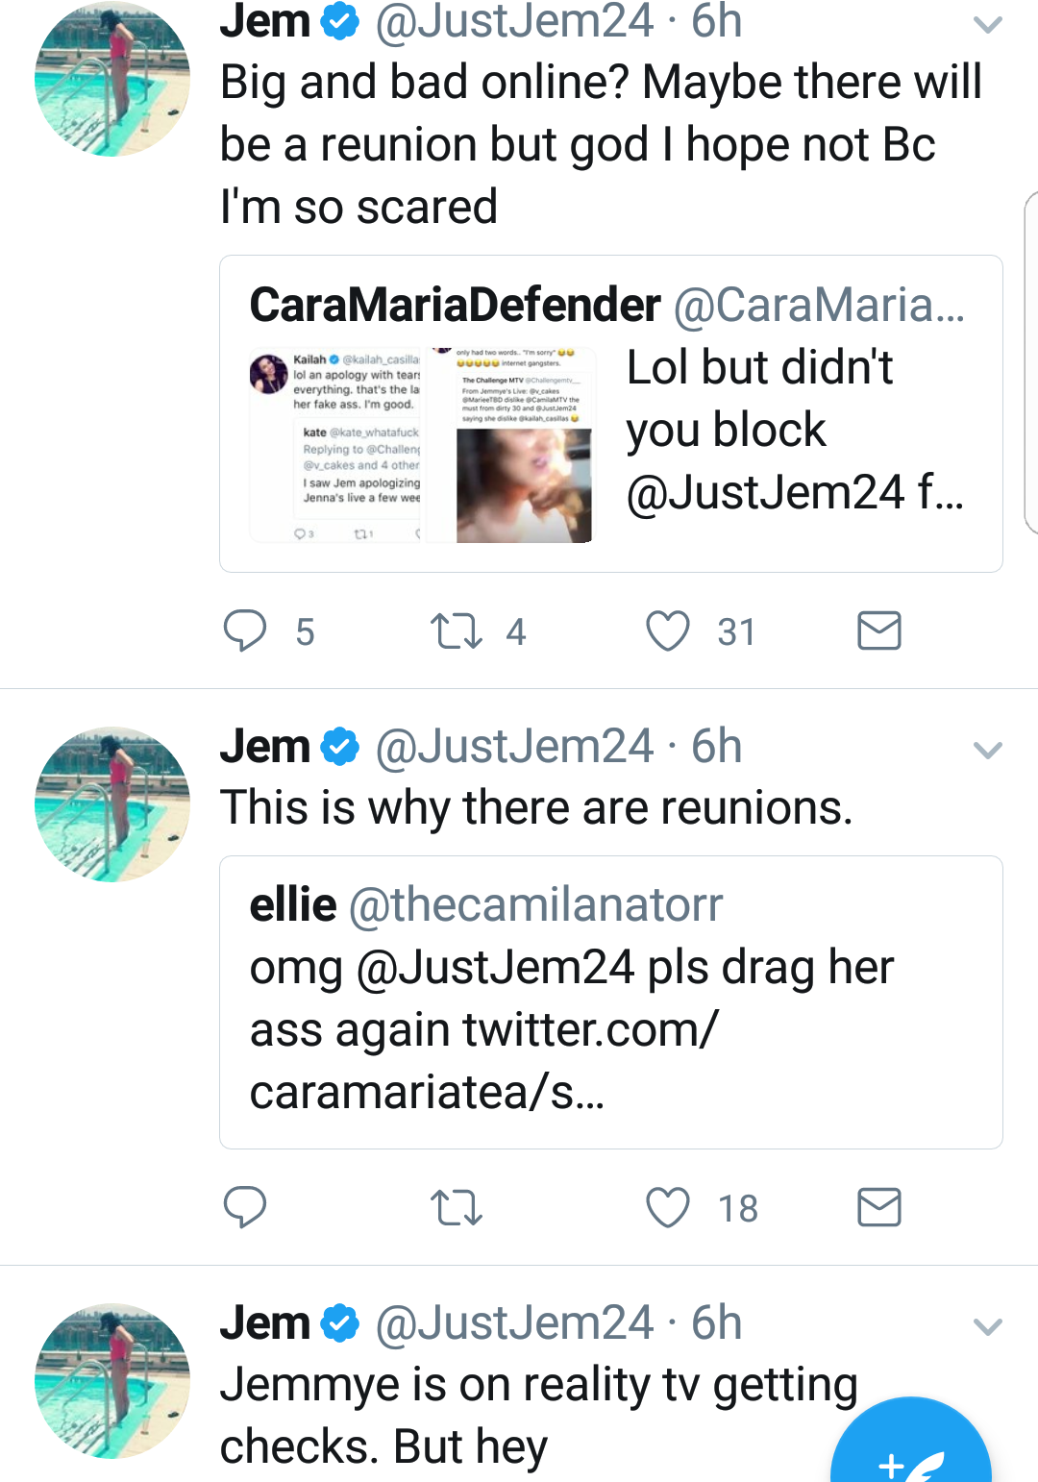The image size is (1038, 1482).
Task: Expand chevron menu on 'reunions' tweet
Action: coord(988,750)
